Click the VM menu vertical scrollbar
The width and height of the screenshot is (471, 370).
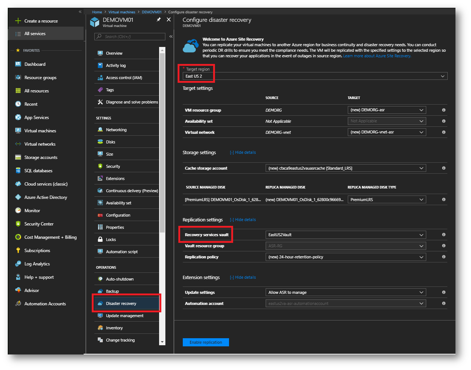[162, 143]
